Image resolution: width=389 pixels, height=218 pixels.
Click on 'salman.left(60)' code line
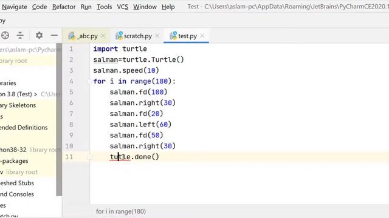pos(140,124)
